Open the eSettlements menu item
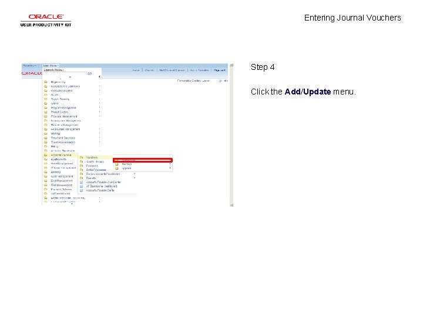Image resolution: width=423 pixels, height=317 pixels. pos(59,159)
